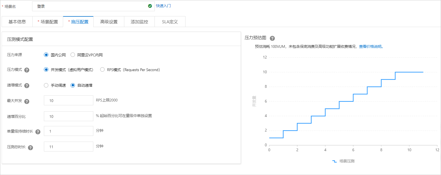Click the 场景压测 legend label
This screenshot has width=441, height=175.
pyautogui.click(x=347, y=161)
